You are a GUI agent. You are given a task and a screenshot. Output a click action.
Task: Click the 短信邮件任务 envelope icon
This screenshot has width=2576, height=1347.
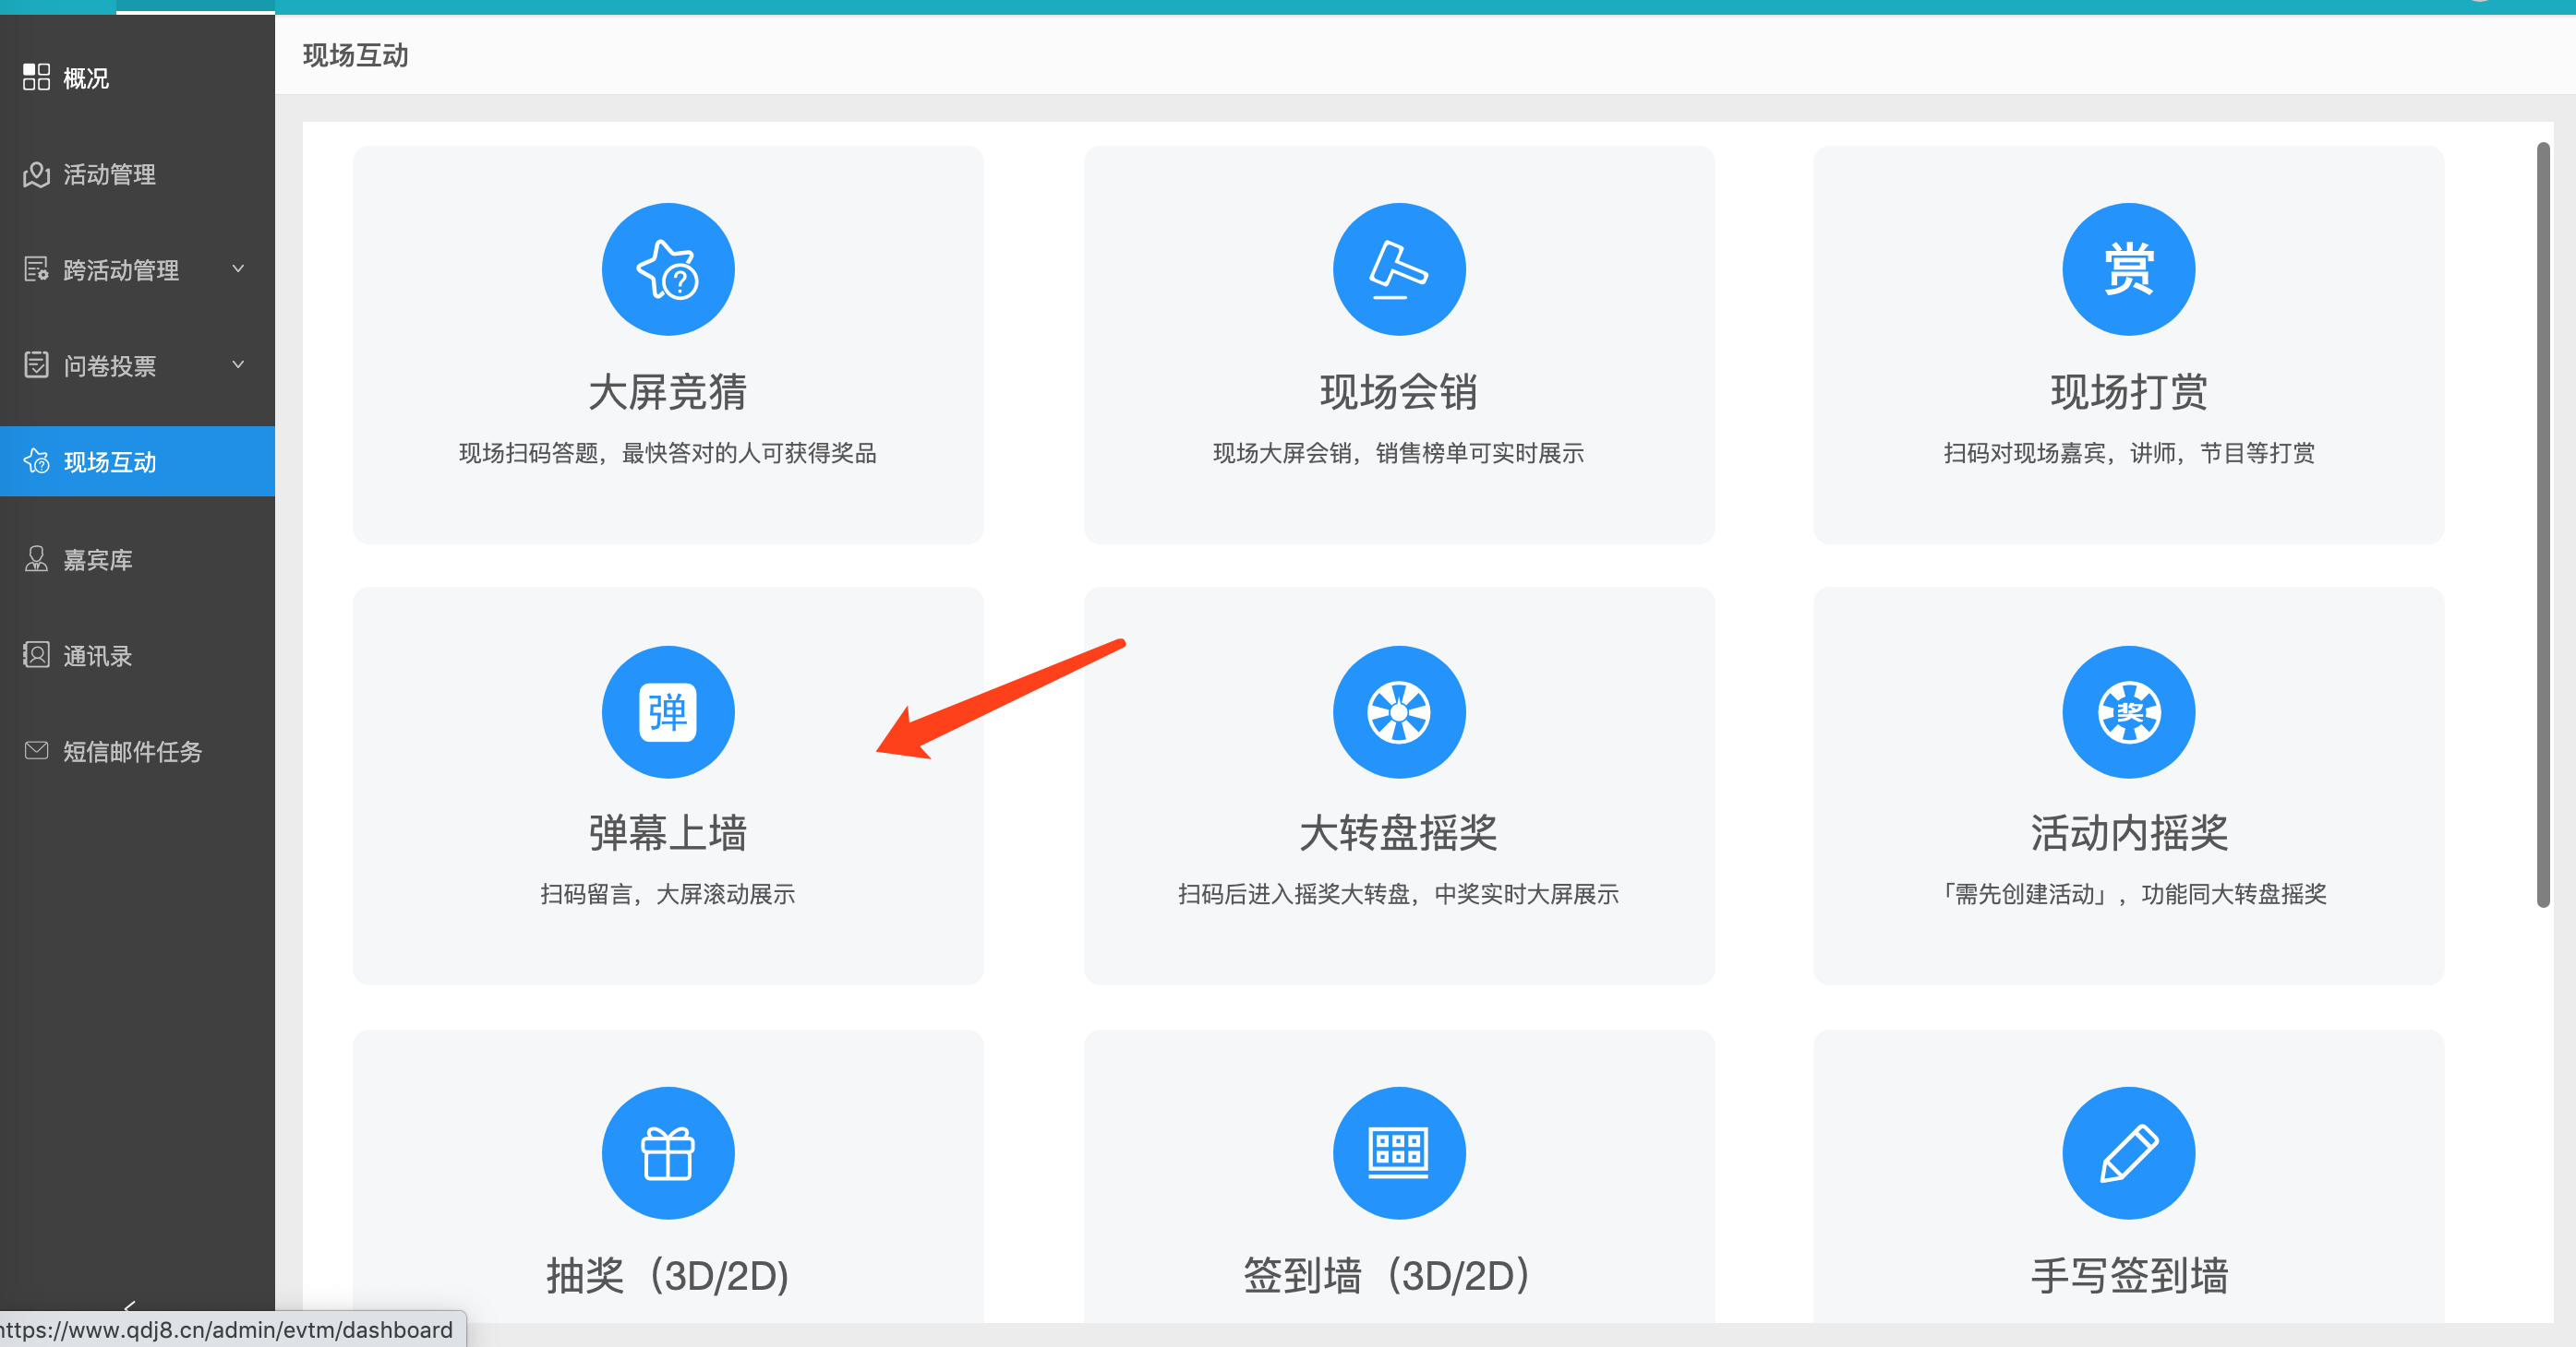click(x=36, y=750)
